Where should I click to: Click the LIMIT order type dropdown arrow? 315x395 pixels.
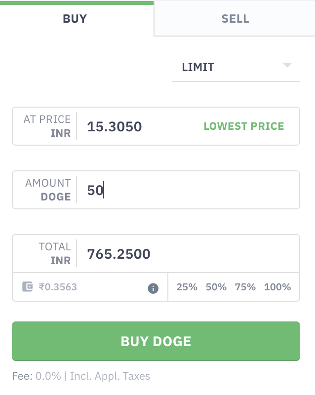click(x=287, y=66)
